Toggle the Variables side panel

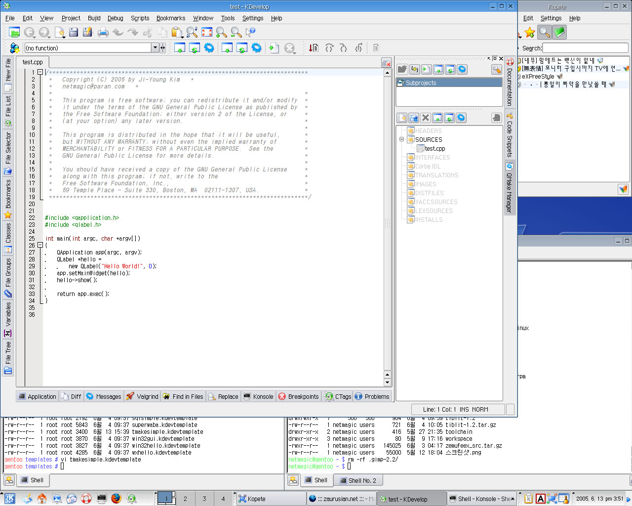pos(8,320)
